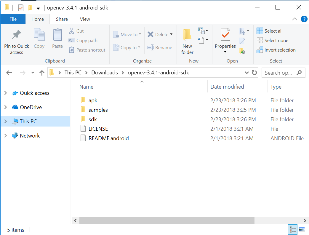309x235 pixels.
Task: Expand the This PC tree node
Action: (6, 121)
